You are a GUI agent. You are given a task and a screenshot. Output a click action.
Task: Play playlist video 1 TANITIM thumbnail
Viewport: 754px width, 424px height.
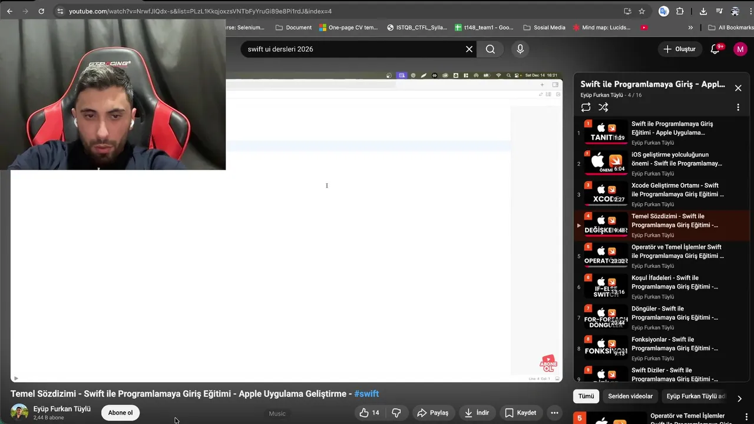pyautogui.click(x=606, y=132)
